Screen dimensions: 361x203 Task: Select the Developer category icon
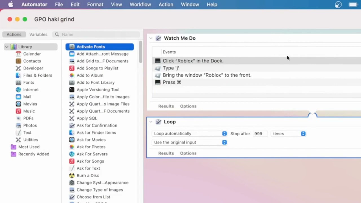(18, 68)
